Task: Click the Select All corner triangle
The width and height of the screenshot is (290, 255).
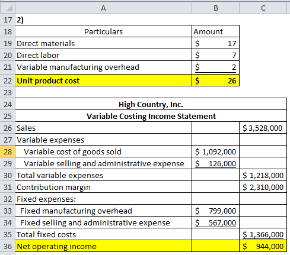Action: pos(8,8)
